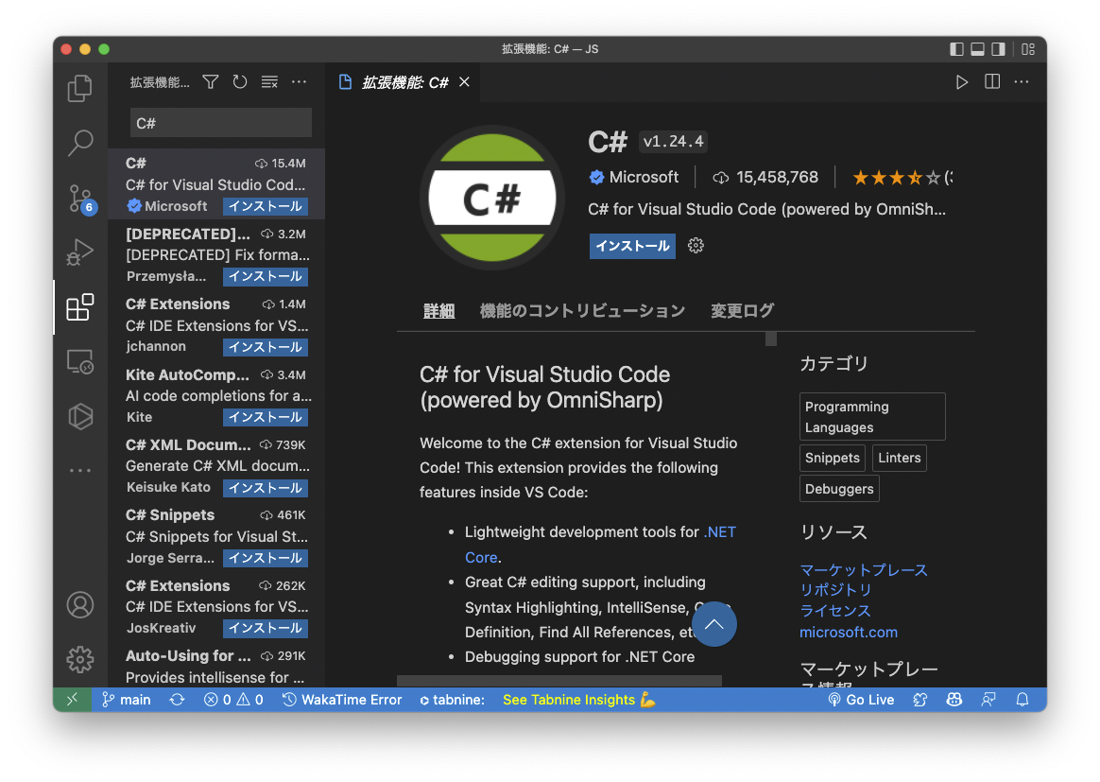Open extensions sidebar more actions menu
This screenshot has width=1100, height=782.
click(299, 82)
